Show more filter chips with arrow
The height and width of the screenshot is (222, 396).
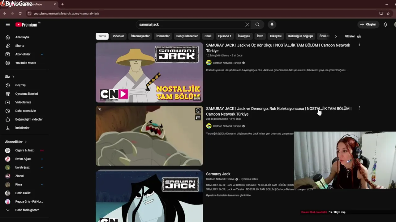click(336, 36)
